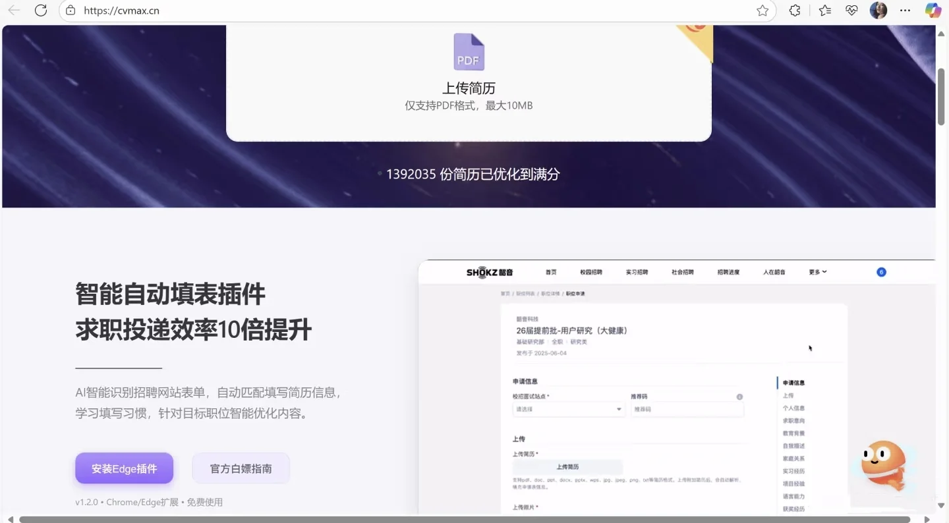Click the 安装Edge插件 button

(124, 468)
